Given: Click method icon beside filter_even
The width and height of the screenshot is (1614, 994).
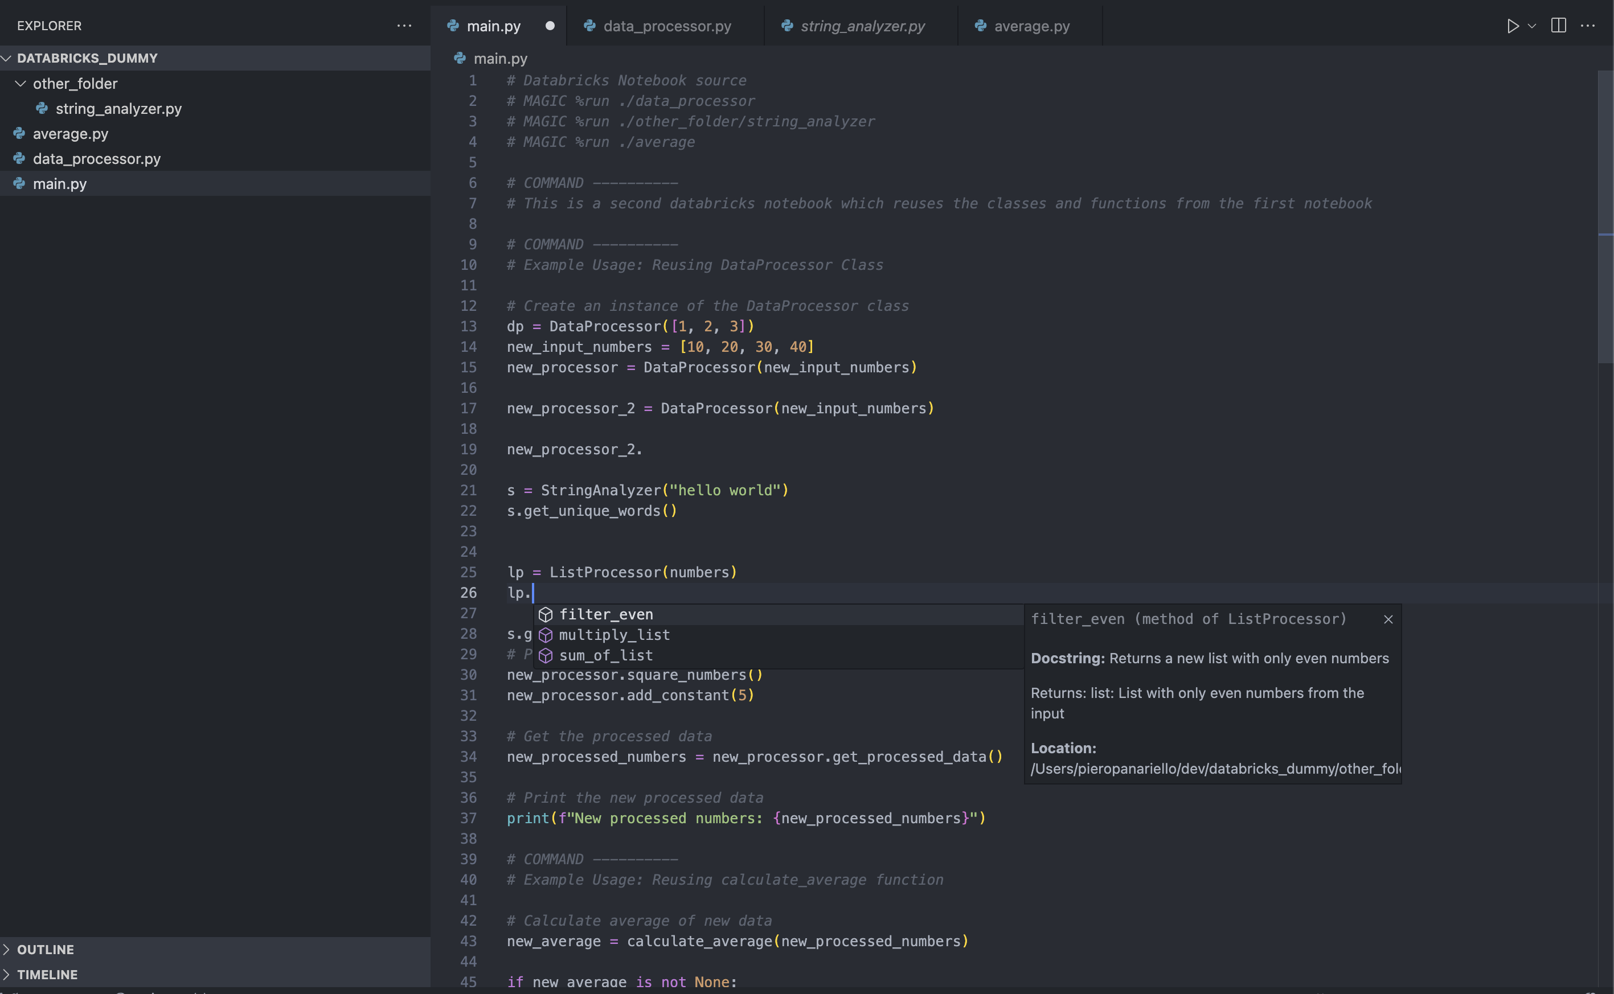Looking at the screenshot, I should pyautogui.click(x=545, y=614).
